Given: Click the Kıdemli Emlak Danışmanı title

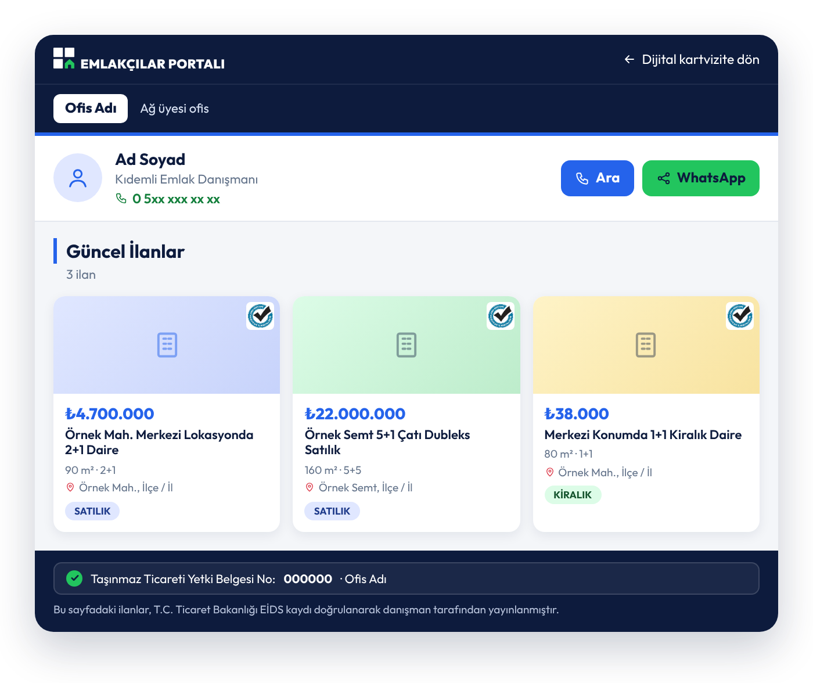Looking at the screenshot, I should click(186, 179).
